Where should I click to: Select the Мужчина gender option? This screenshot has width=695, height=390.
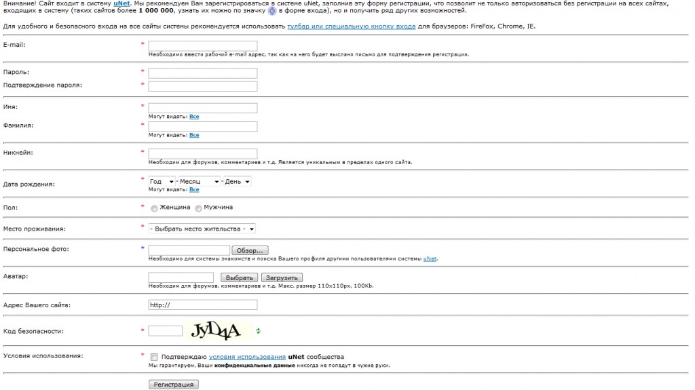click(199, 208)
